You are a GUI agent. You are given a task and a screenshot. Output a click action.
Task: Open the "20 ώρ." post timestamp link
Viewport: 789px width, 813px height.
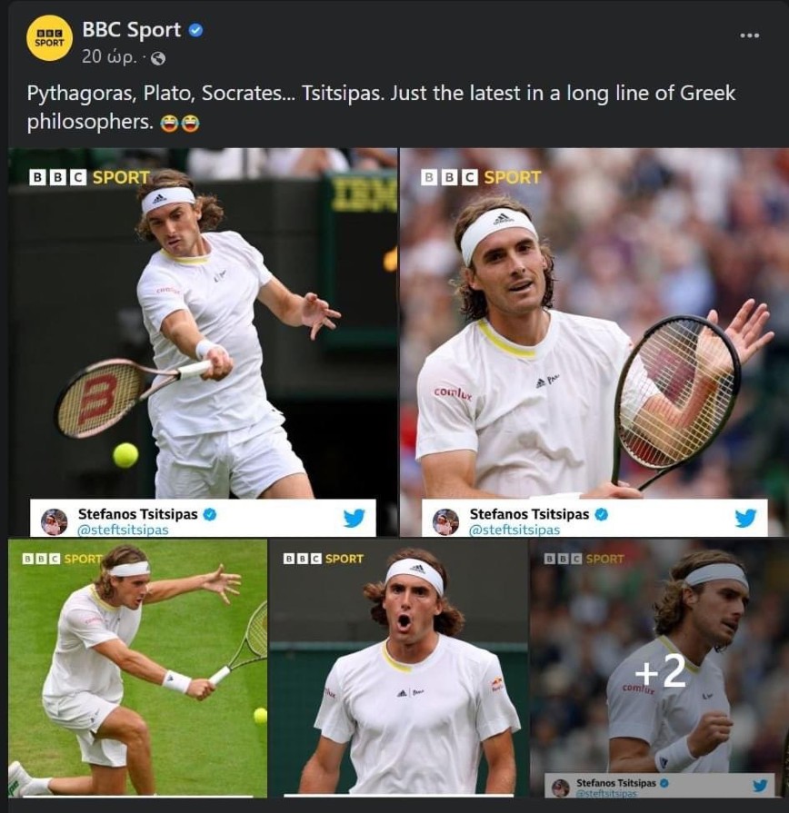tap(107, 56)
